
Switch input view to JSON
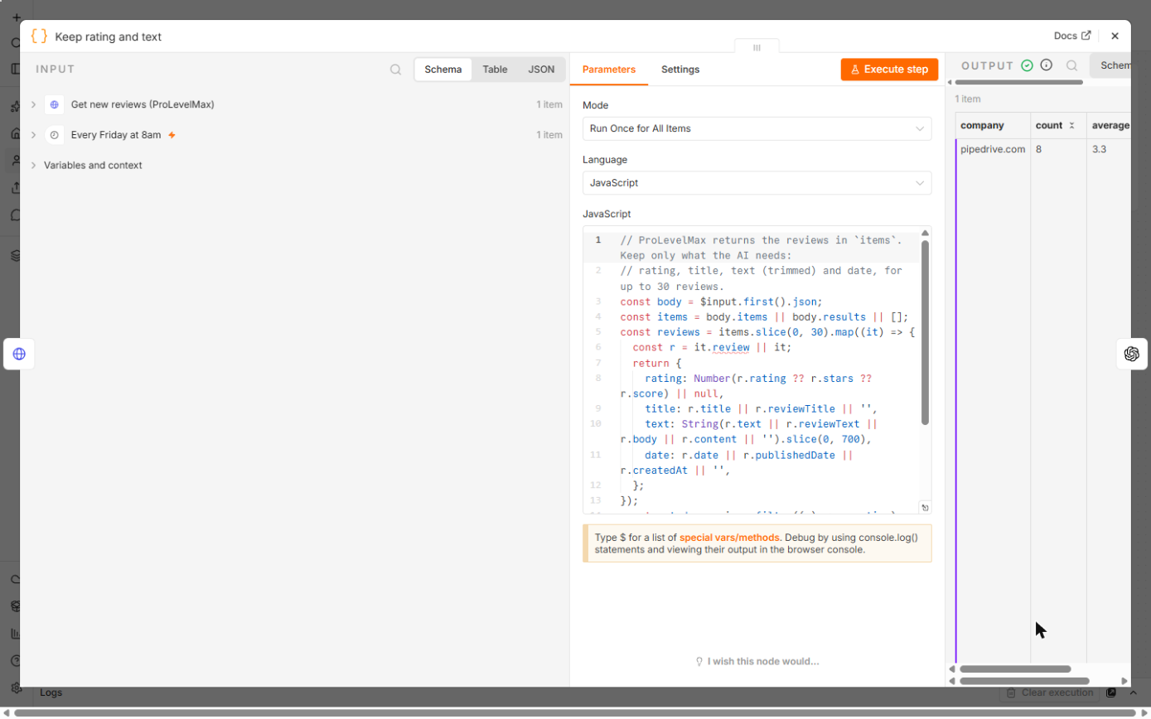coord(541,70)
